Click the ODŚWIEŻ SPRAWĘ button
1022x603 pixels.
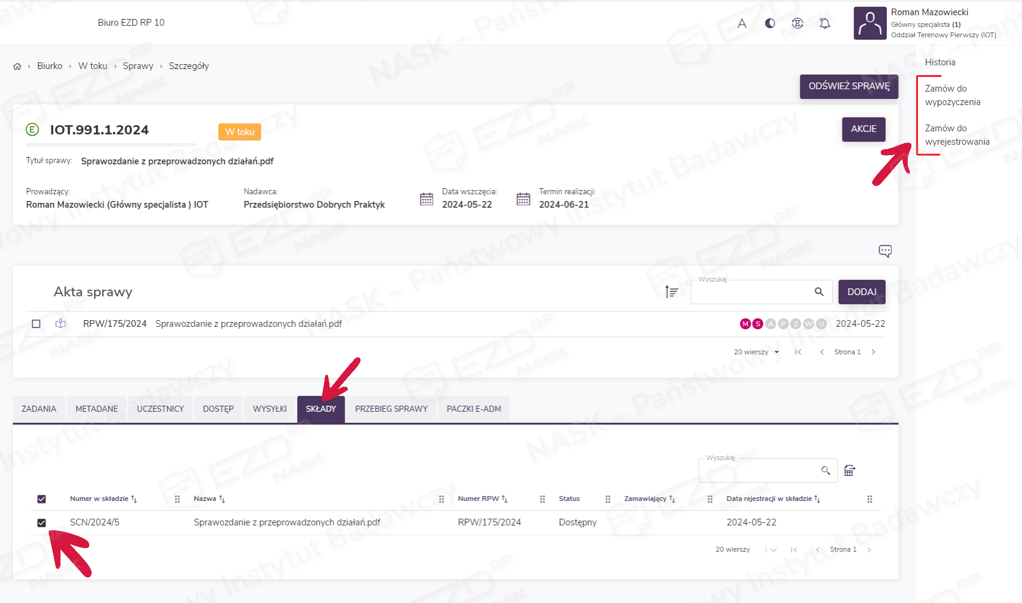[x=848, y=86]
